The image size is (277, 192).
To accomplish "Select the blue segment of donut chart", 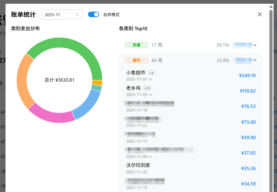I will click(x=88, y=105).
